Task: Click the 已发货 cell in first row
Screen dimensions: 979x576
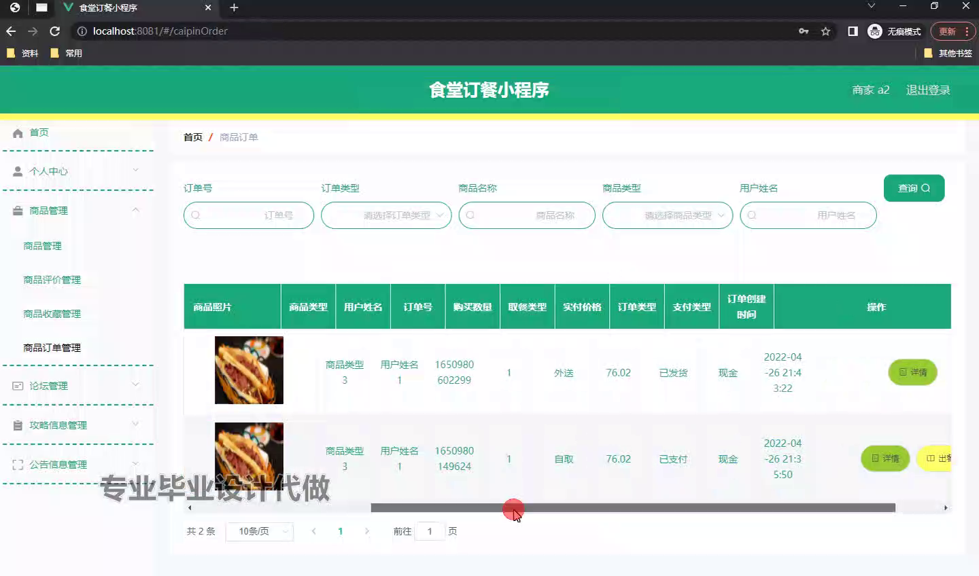Action: [x=673, y=373]
